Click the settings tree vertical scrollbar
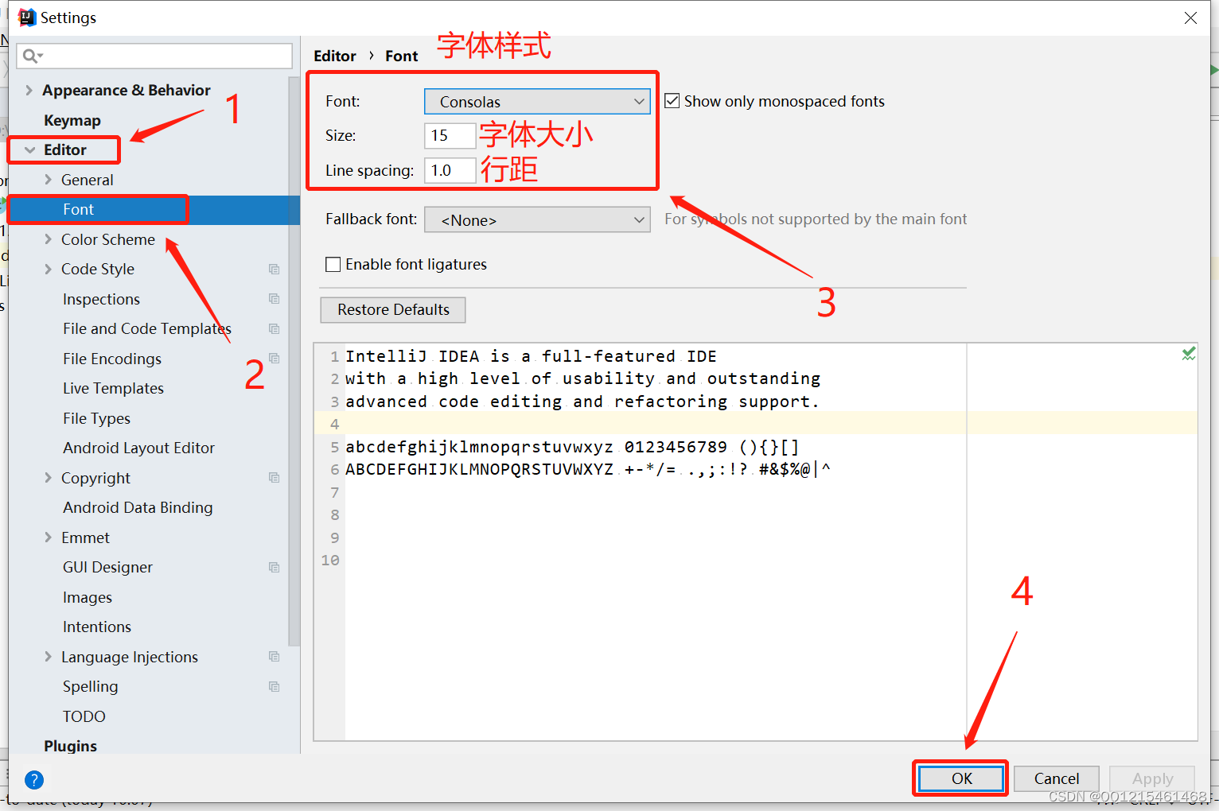 click(294, 360)
